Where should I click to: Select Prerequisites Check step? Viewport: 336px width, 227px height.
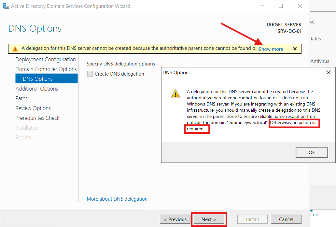tap(37, 118)
